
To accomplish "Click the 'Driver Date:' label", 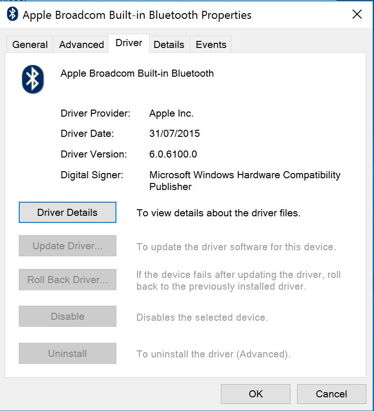I will pos(87,134).
